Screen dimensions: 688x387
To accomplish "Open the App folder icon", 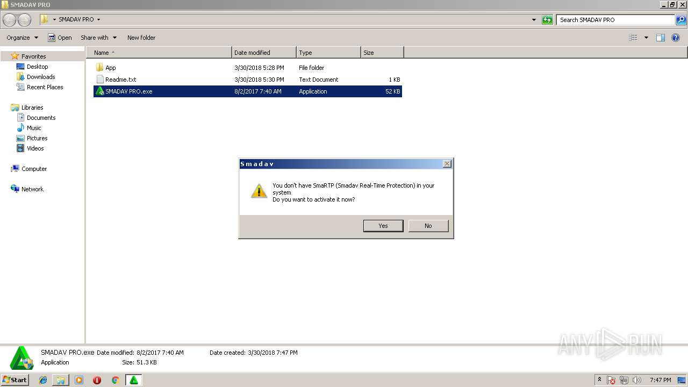I will [x=99, y=68].
